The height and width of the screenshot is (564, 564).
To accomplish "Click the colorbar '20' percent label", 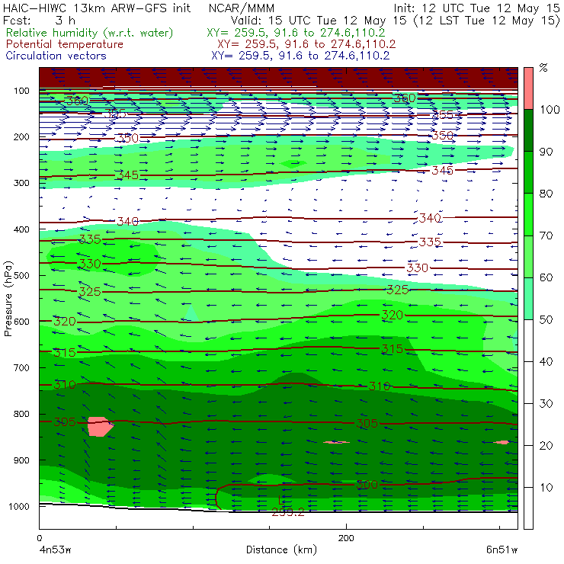I will 546,445.
